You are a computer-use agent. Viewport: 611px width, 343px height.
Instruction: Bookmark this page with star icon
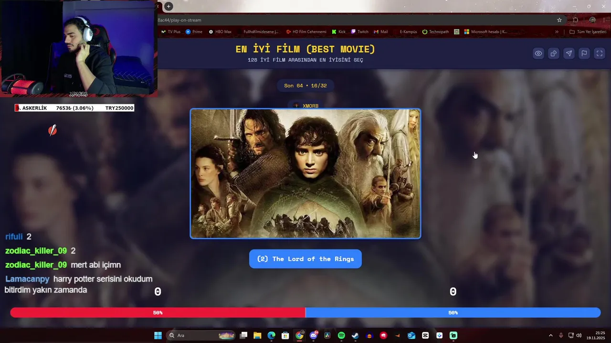point(559,20)
